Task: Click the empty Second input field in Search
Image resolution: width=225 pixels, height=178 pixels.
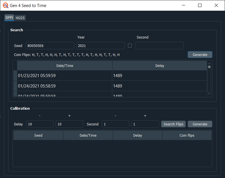Action: coord(159,46)
